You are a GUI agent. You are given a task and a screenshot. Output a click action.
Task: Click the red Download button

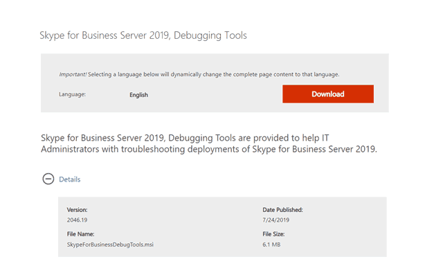coord(328,94)
